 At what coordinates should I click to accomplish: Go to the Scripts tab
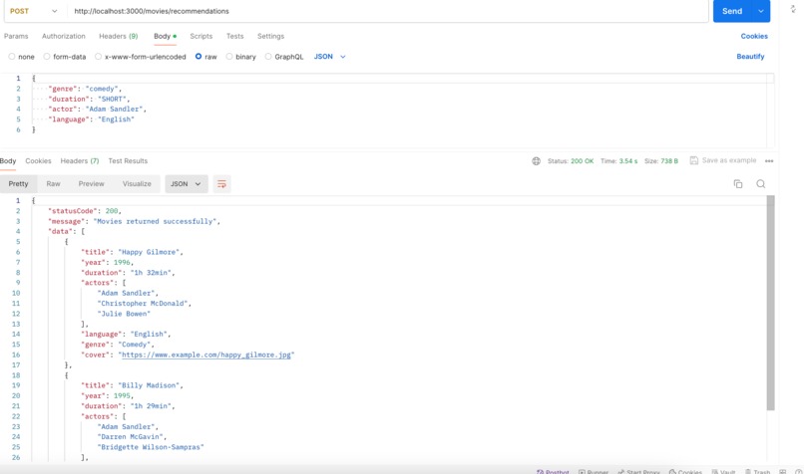pos(201,36)
